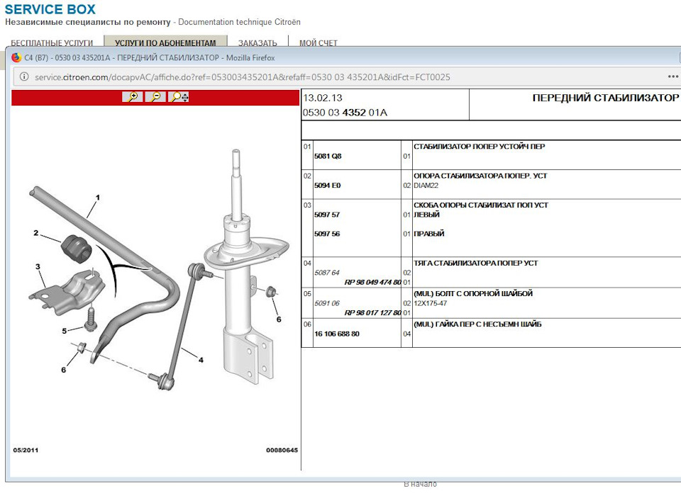Select part number 5097 56
The width and height of the screenshot is (681, 493).
(x=327, y=234)
